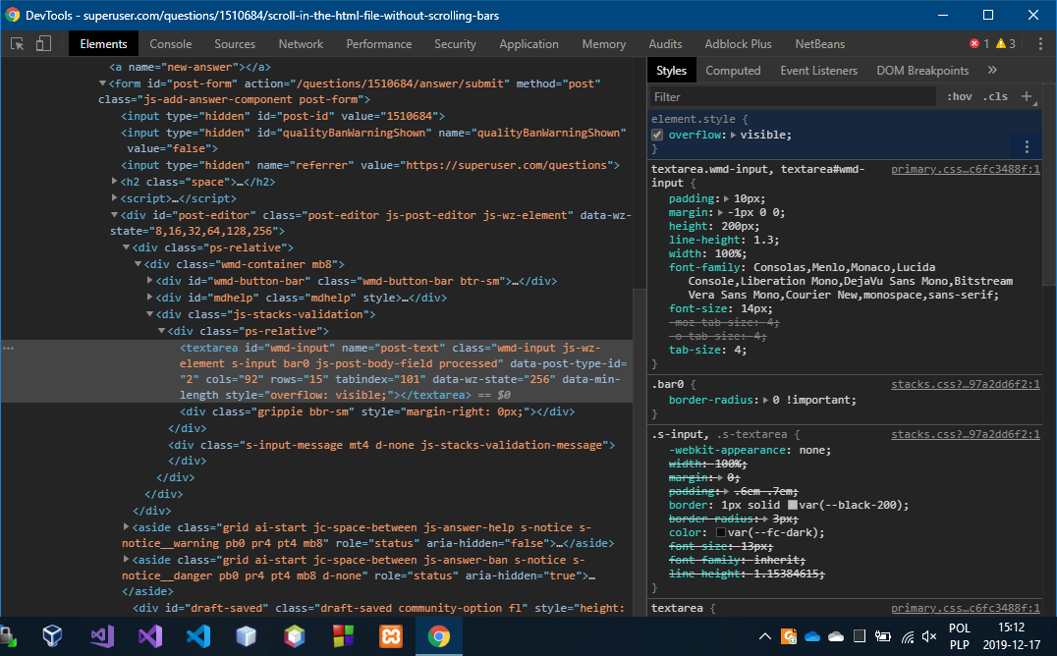The width and height of the screenshot is (1057, 656).
Task: Switch to the Performance tab
Action: 379,44
